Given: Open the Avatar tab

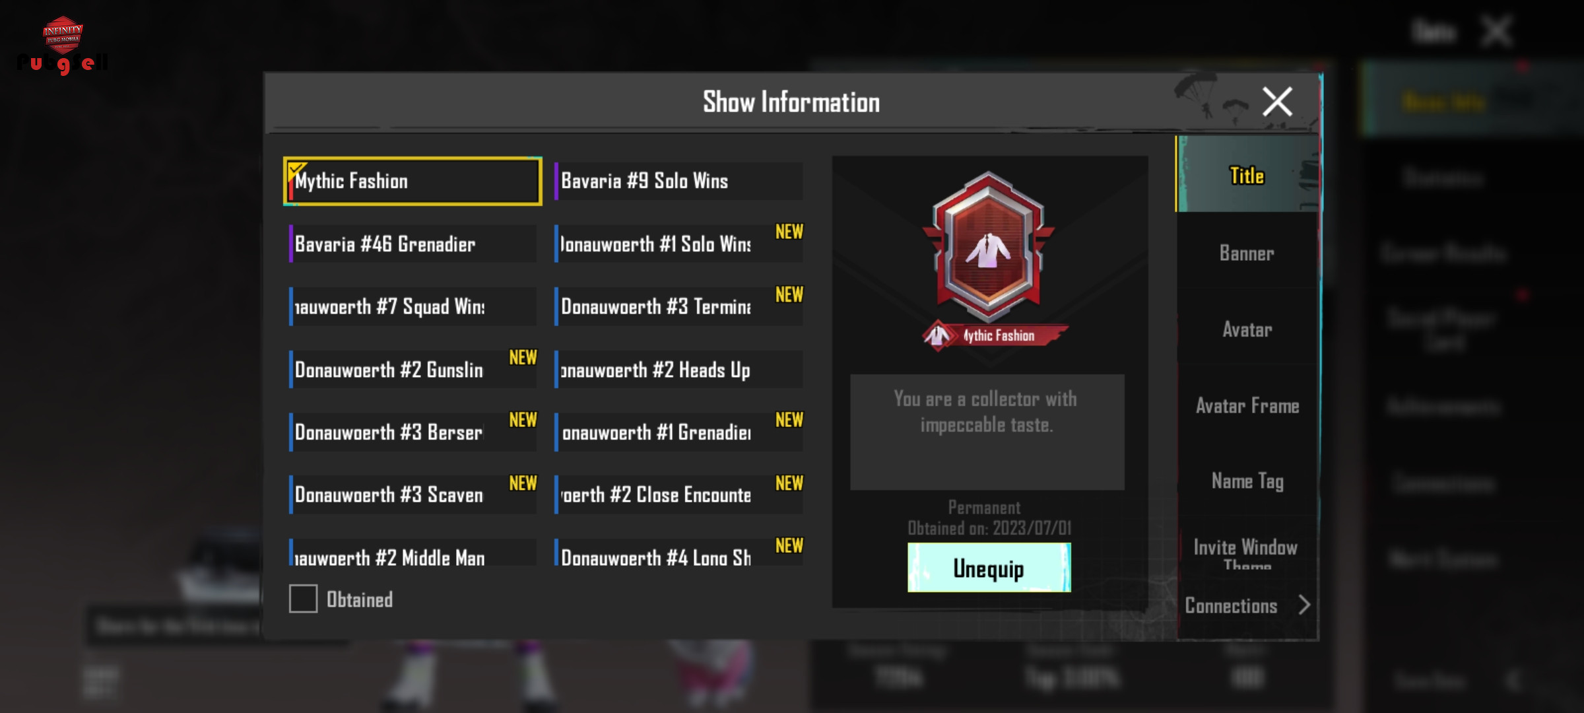Looking at the screenshot, I should point(1246,329).
